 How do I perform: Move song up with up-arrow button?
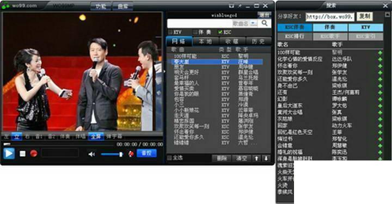click(x=256, y=158)
